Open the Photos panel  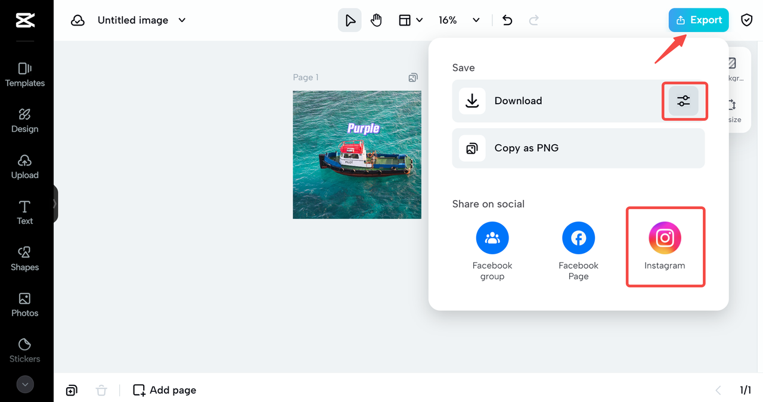(25, 305)
